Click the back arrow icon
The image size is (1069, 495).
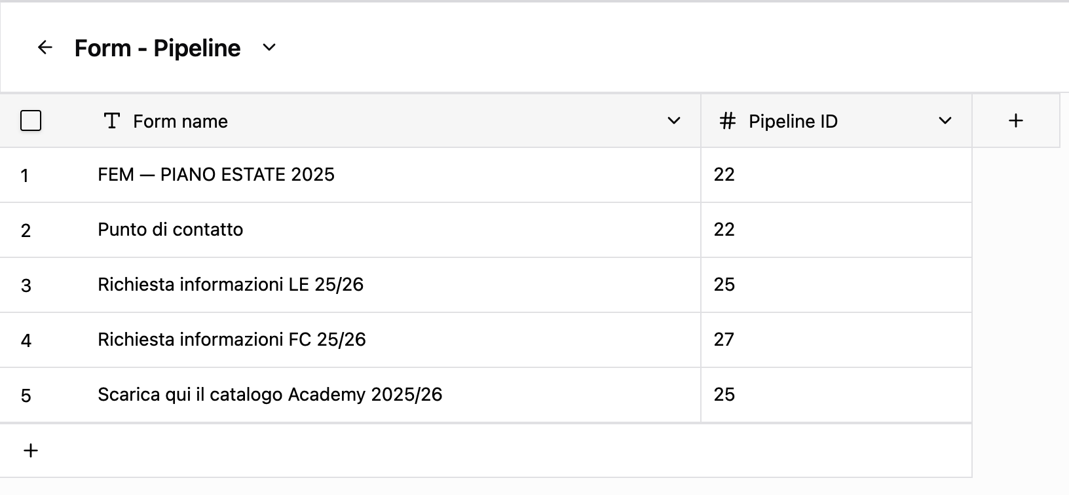pyautogui.click(x=45, y=47)
